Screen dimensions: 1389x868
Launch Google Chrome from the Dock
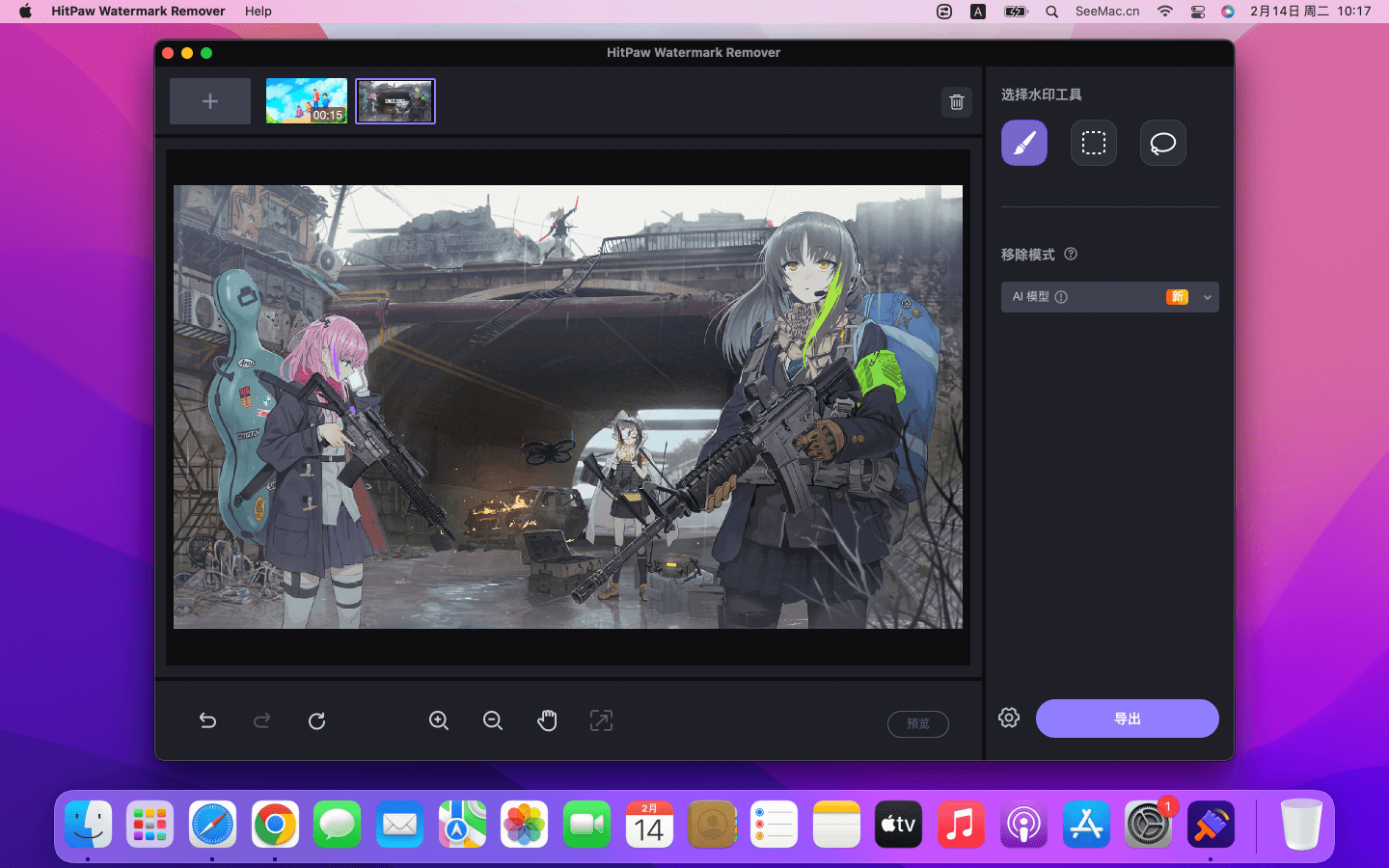[x=275, y=825]
